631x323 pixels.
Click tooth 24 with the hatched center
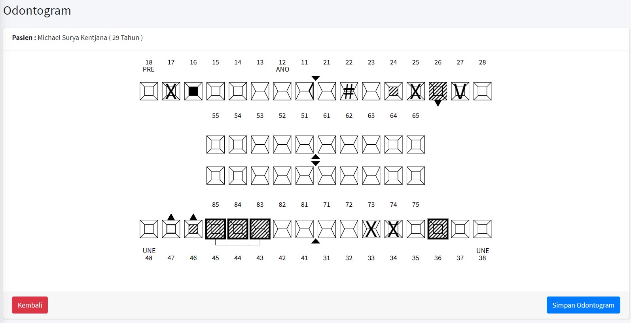393,91
